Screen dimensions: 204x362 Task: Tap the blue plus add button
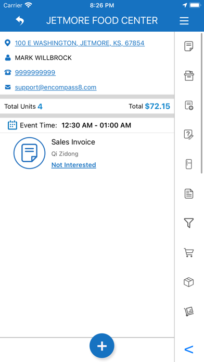[x=102, y=346]
